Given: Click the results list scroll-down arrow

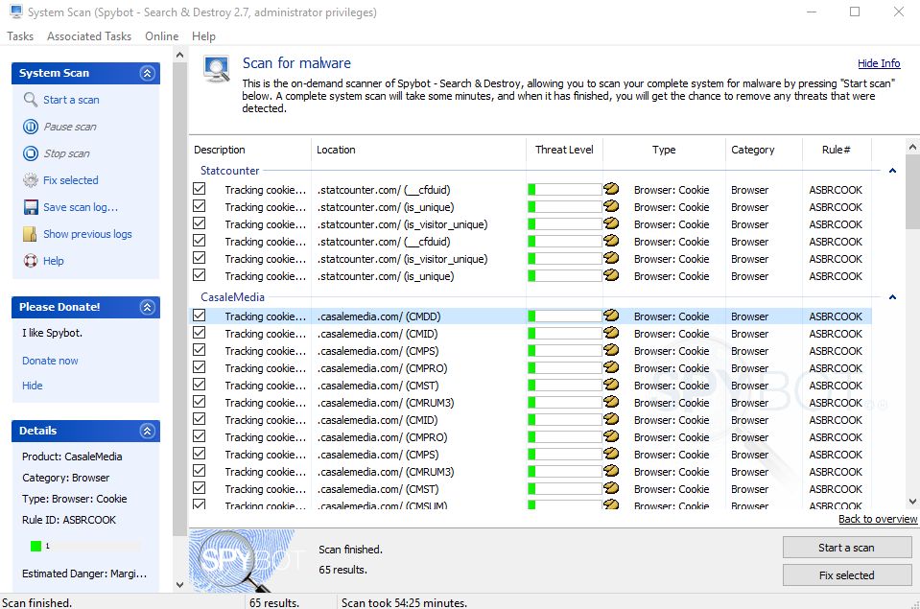Looking at the screenshot, I should pyautogui.click(x=912, y=502).
